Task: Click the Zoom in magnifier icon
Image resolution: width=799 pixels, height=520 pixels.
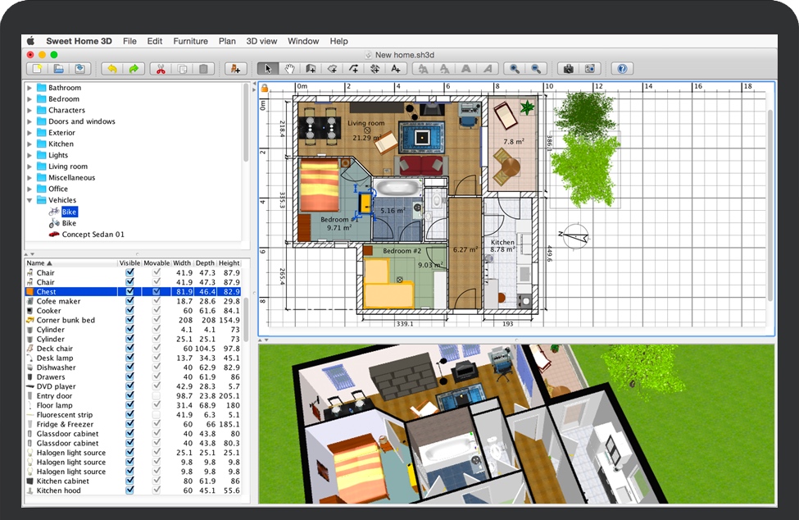Action: point(515,69)
